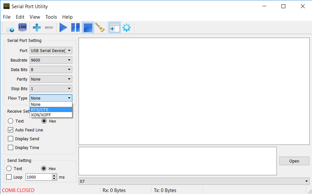Click the blue stop square icon
The height and width of the screenshot is (194, 312).
point(88,28)
